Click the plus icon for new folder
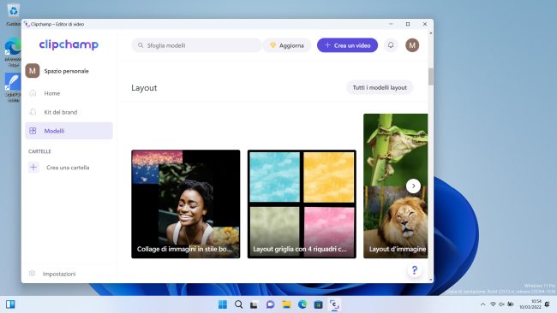Viewport: 557px width, 313px height. [33, 168]
